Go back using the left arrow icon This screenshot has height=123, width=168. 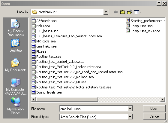[x=116, y=12]
